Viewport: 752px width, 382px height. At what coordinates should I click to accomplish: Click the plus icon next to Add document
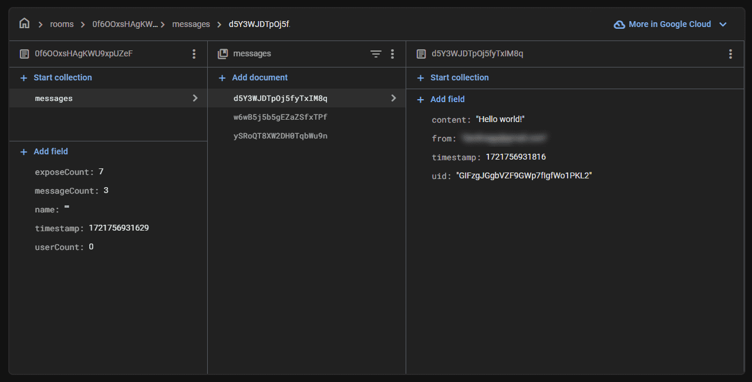[x=222, y=77]
